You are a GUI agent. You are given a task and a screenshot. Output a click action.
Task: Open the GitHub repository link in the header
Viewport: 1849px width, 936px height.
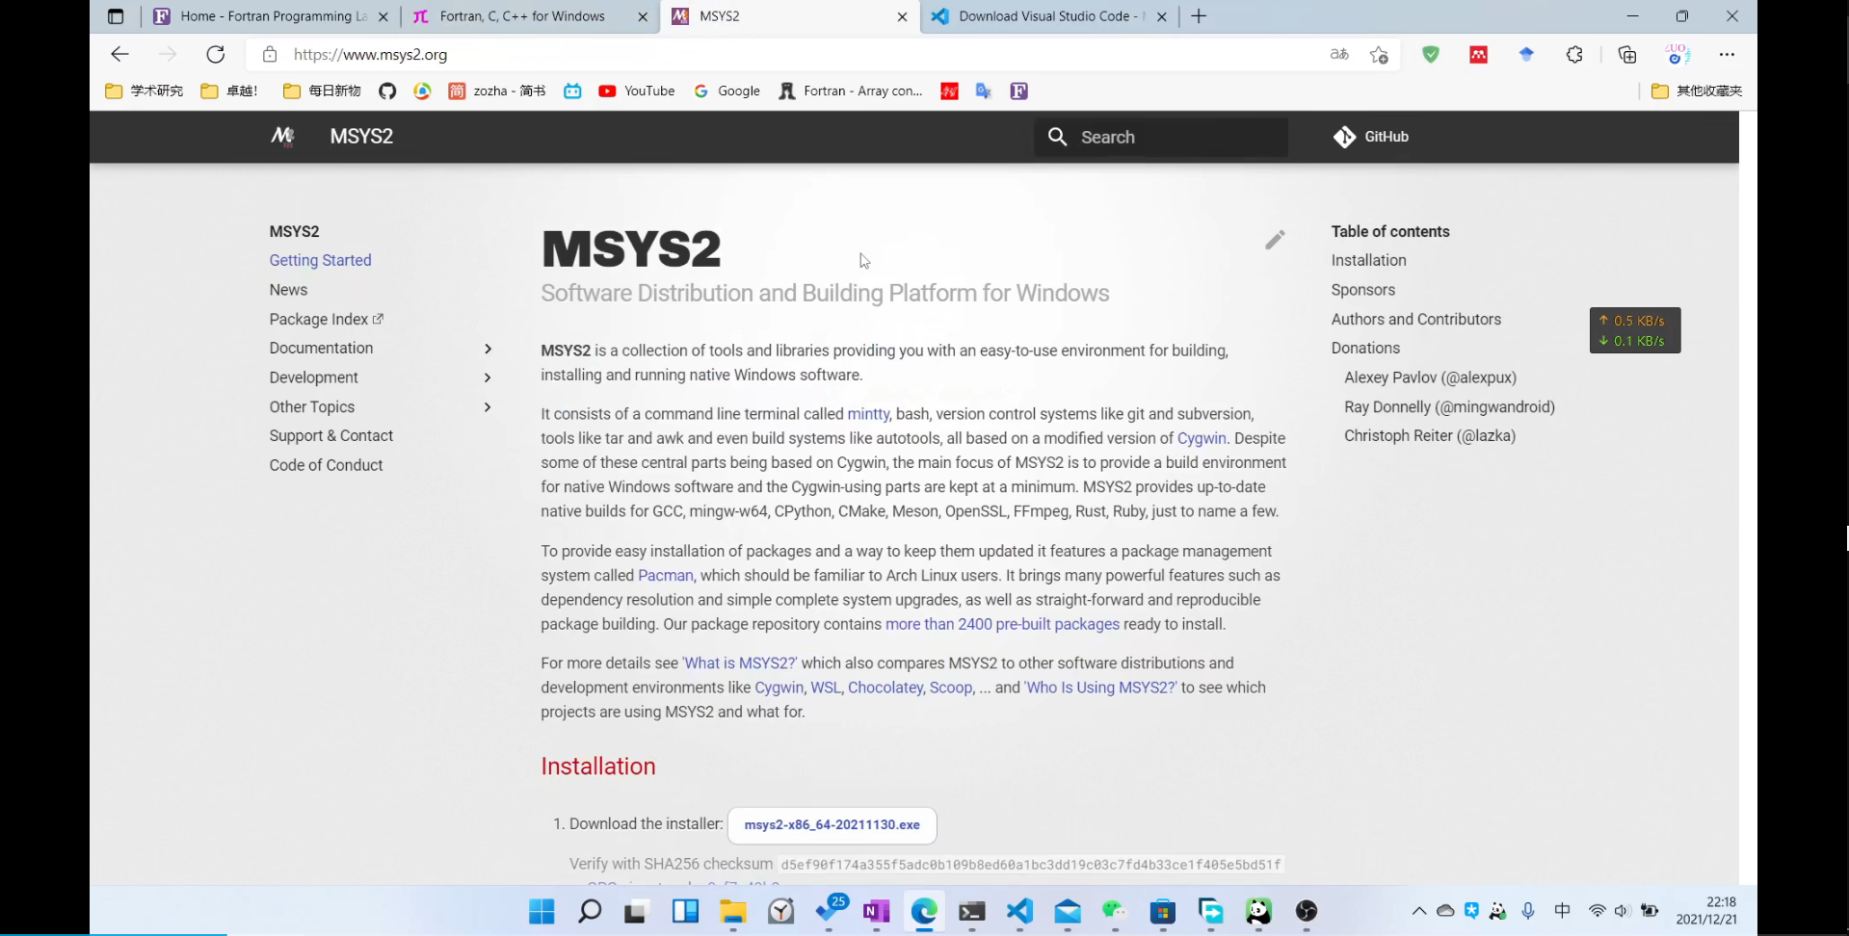tap(1371, 137)
